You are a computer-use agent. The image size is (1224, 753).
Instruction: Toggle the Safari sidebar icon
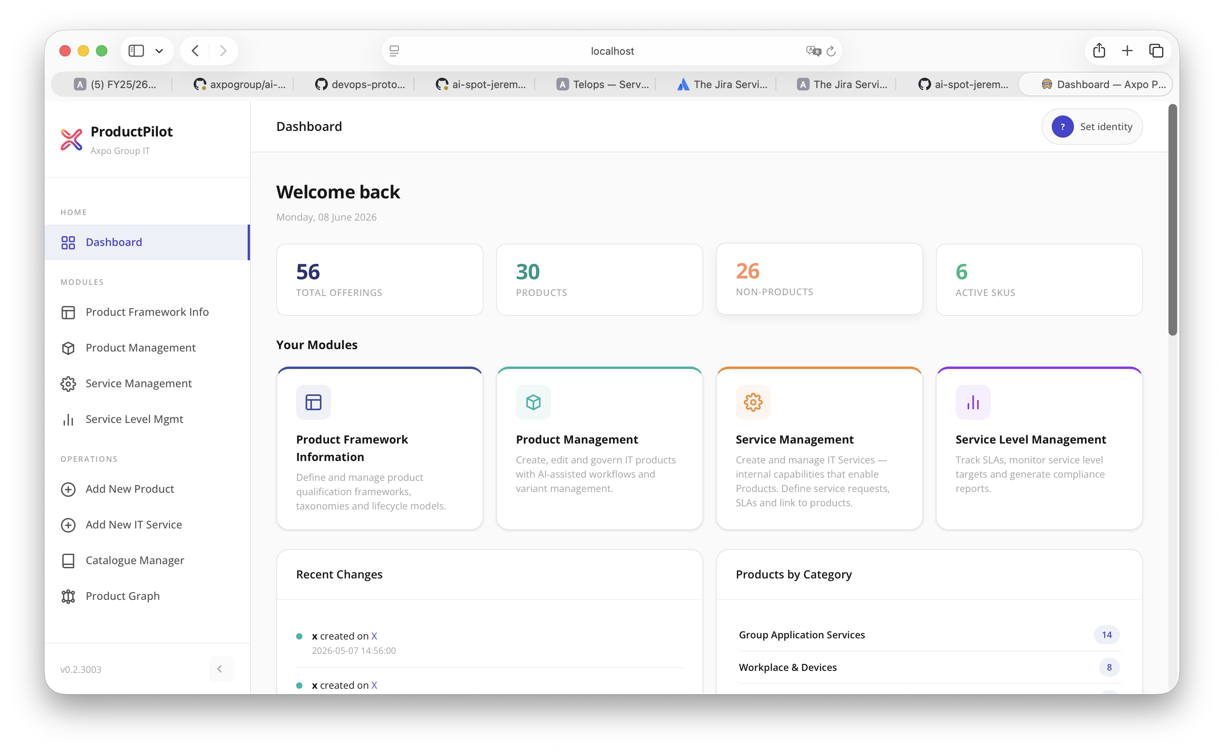point(136,51)
